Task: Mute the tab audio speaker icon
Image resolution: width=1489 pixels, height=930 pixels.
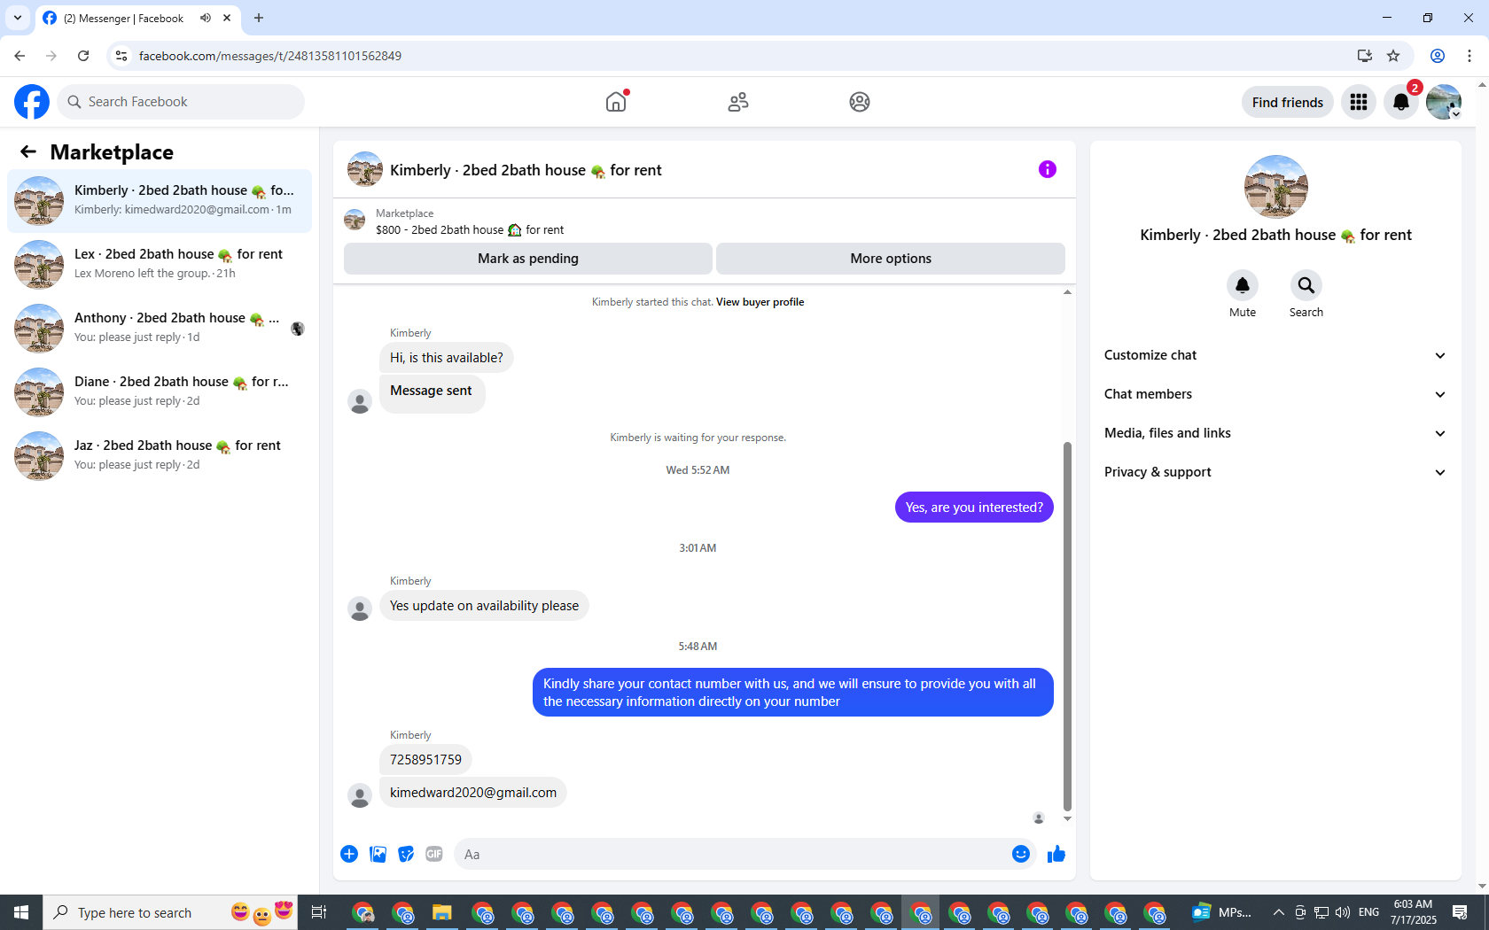Action: point(206,18)
